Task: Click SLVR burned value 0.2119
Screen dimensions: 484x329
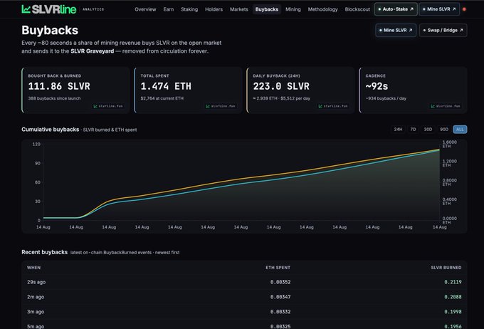Action: click(x=453, y=282)
